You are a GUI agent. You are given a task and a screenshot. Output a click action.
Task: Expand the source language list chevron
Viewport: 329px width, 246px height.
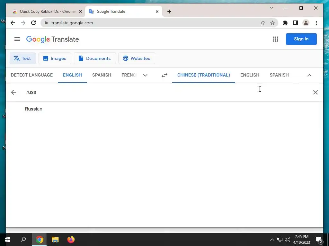pyautogui.click(x=145, y=75)
